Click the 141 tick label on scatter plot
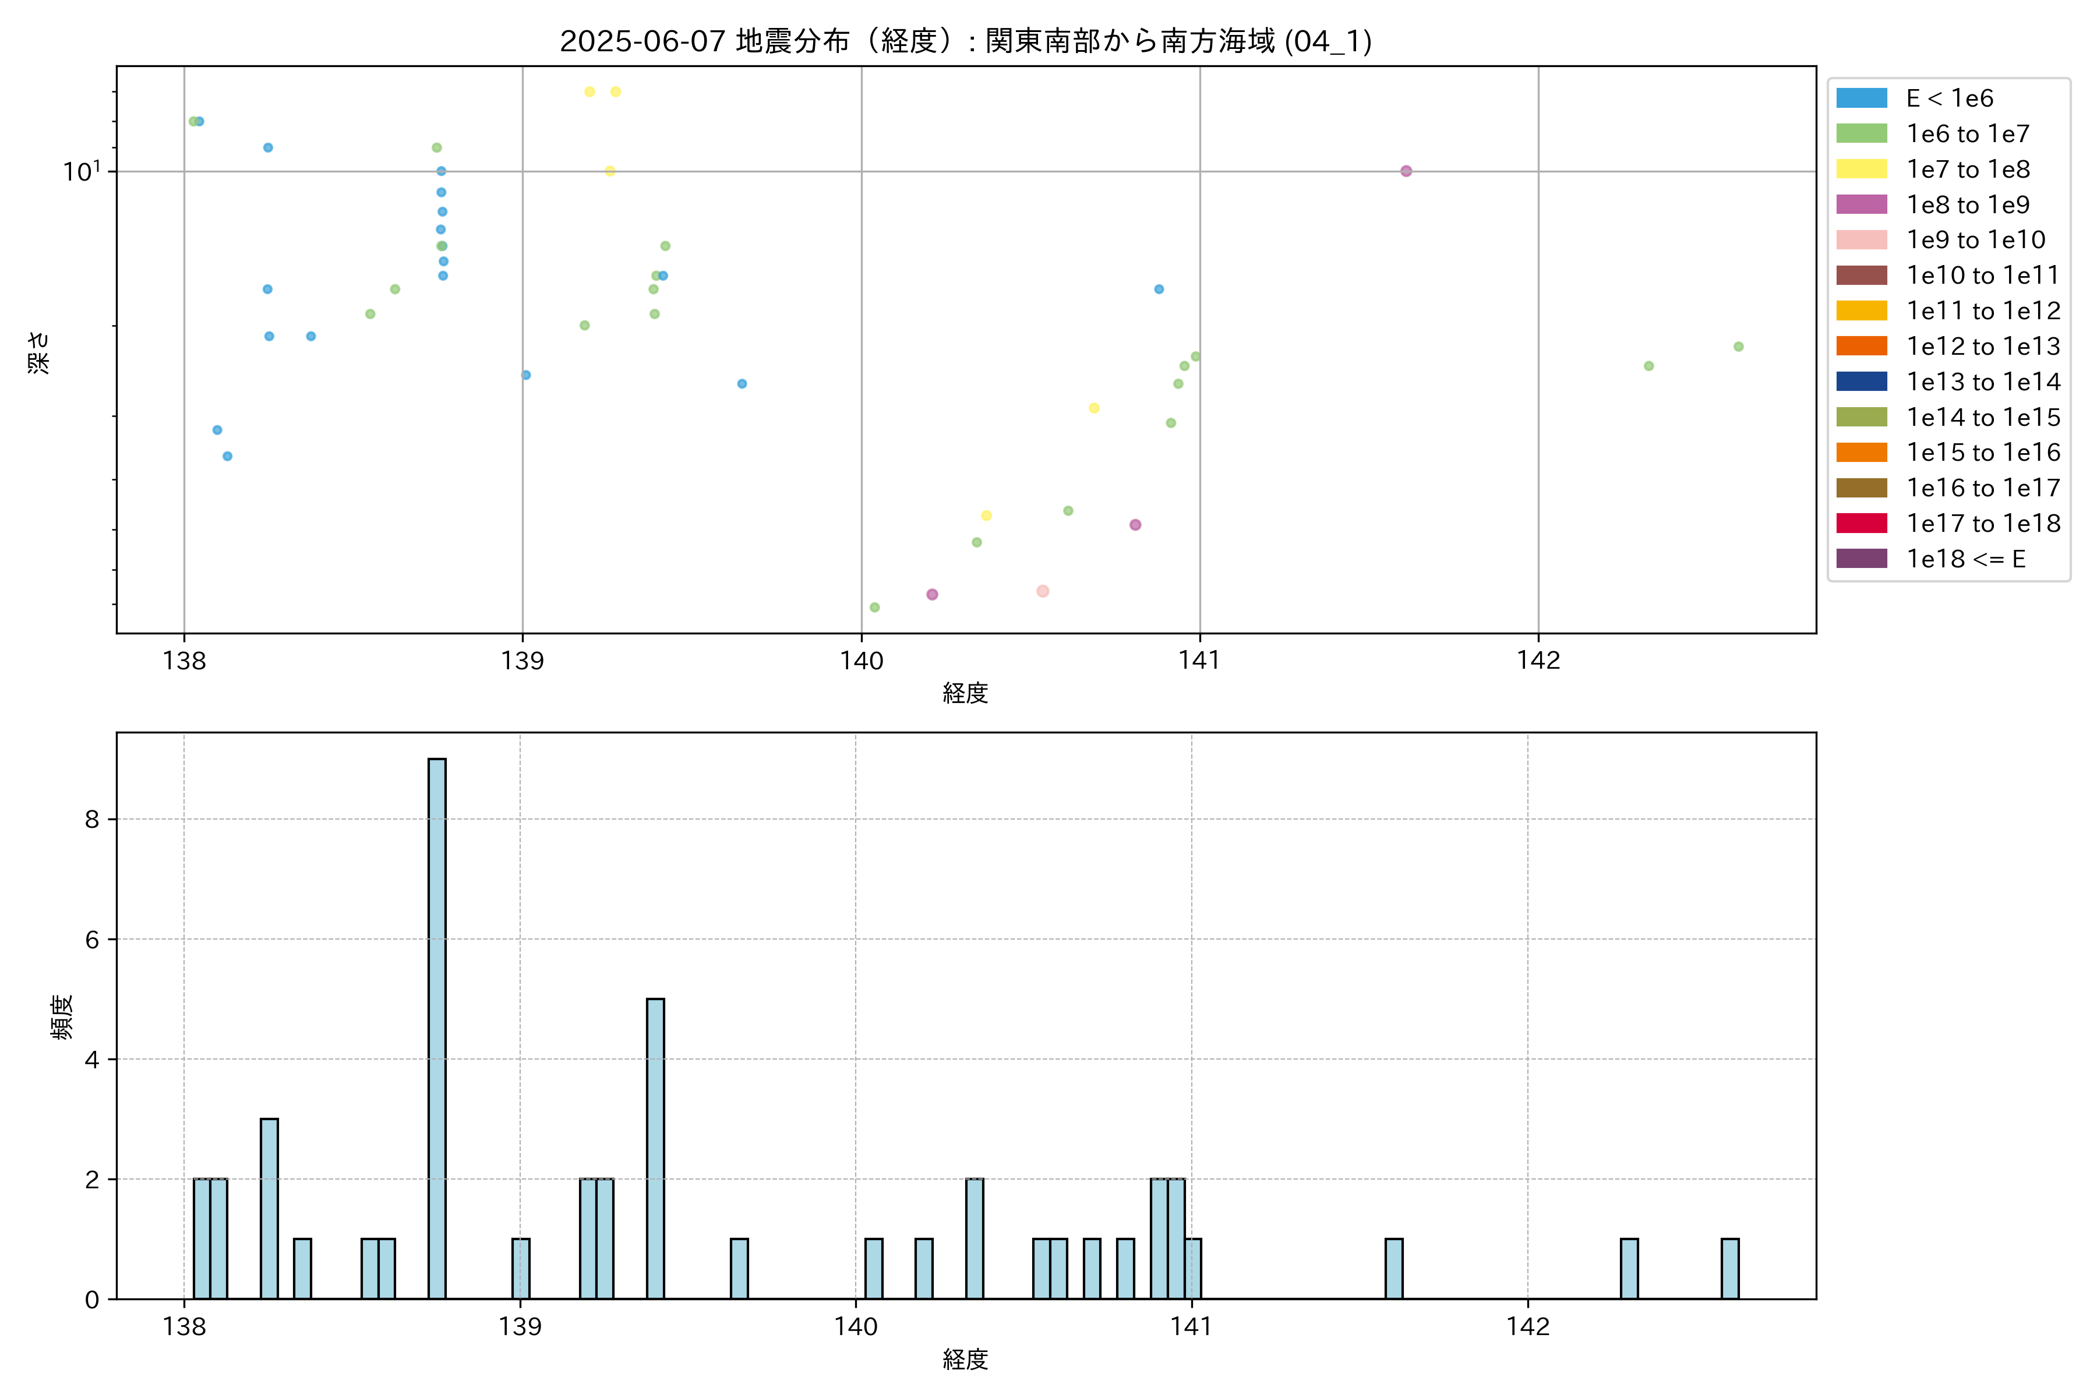This screenshot has height=1398, width=2097. pos(1199,661)
